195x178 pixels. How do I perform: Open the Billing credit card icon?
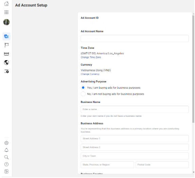[x=6, y=54]
